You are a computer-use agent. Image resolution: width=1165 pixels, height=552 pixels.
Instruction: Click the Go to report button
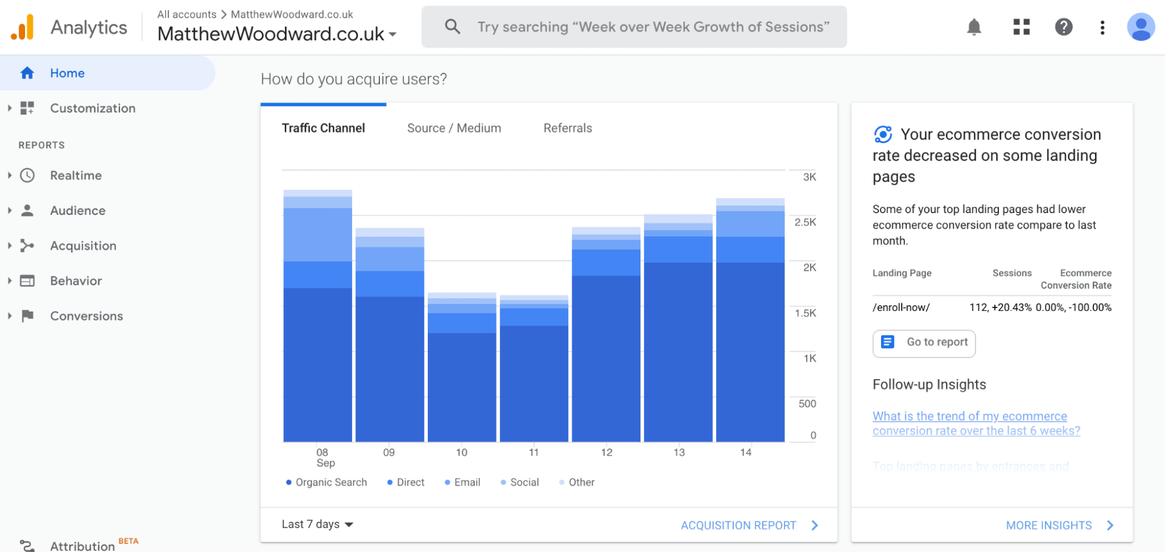point(924,343)
